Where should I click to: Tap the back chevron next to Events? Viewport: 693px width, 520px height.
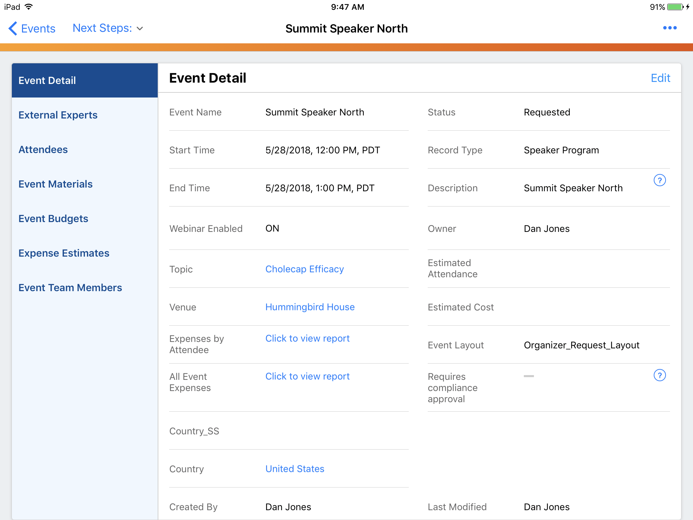pos(13,28)
